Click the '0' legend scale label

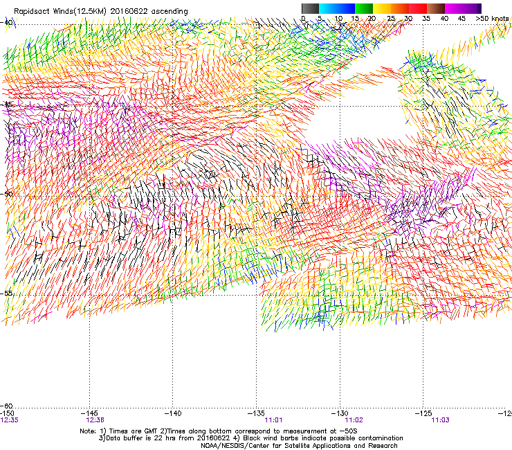tap(303, 18)
